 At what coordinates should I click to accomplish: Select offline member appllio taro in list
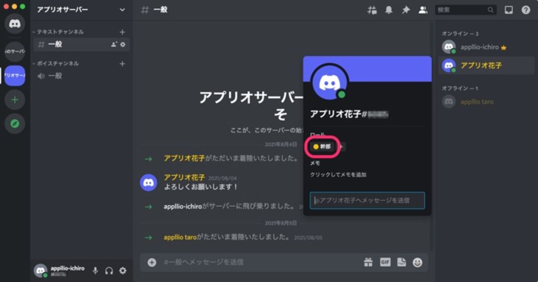tap(486, 102)
